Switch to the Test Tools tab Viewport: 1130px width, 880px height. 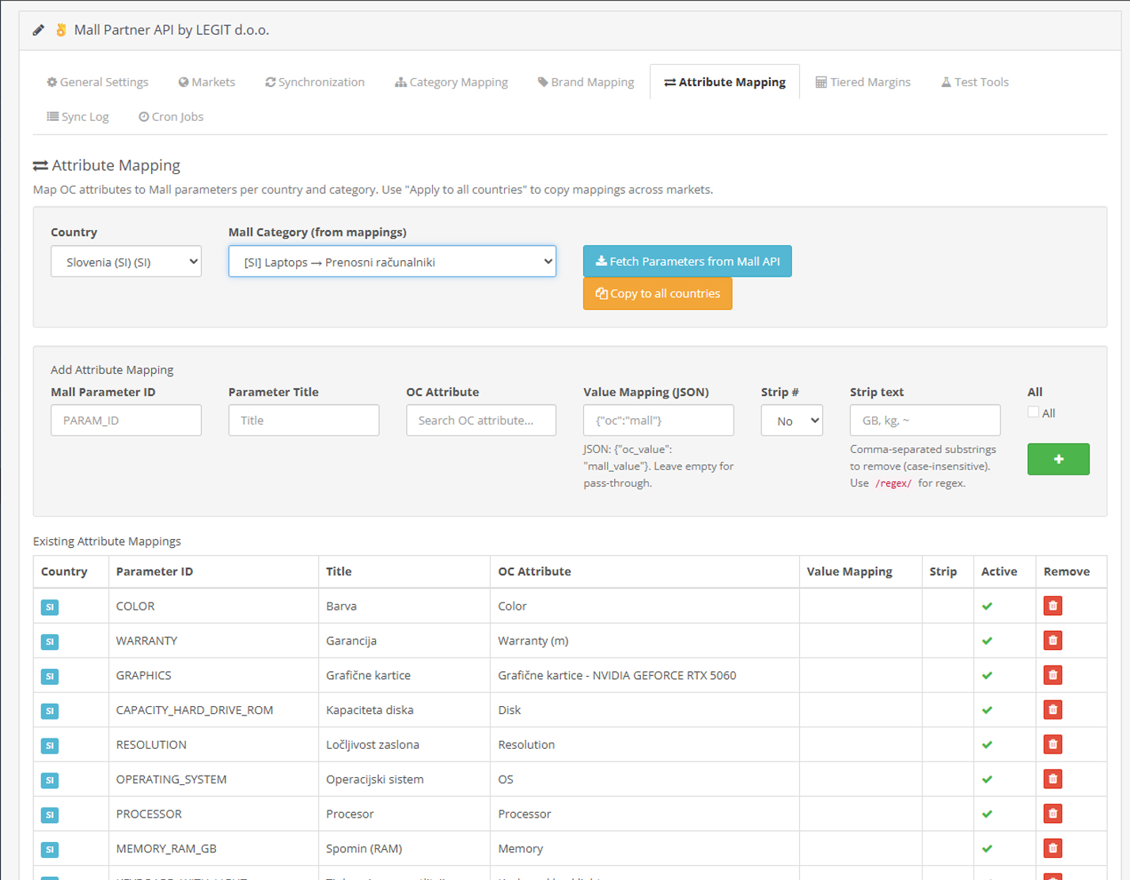[x=974, y=82]
